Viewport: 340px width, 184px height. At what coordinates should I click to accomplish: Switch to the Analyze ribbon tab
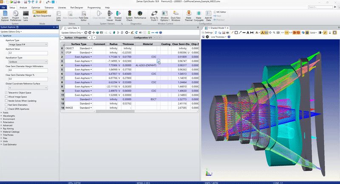click(23, 7)
